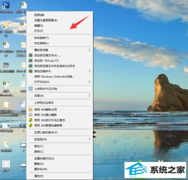Click the archive icon beside 其他压缩命令
Screen dimensions: 188x180
pyautogui.click(x=30, y=71)
